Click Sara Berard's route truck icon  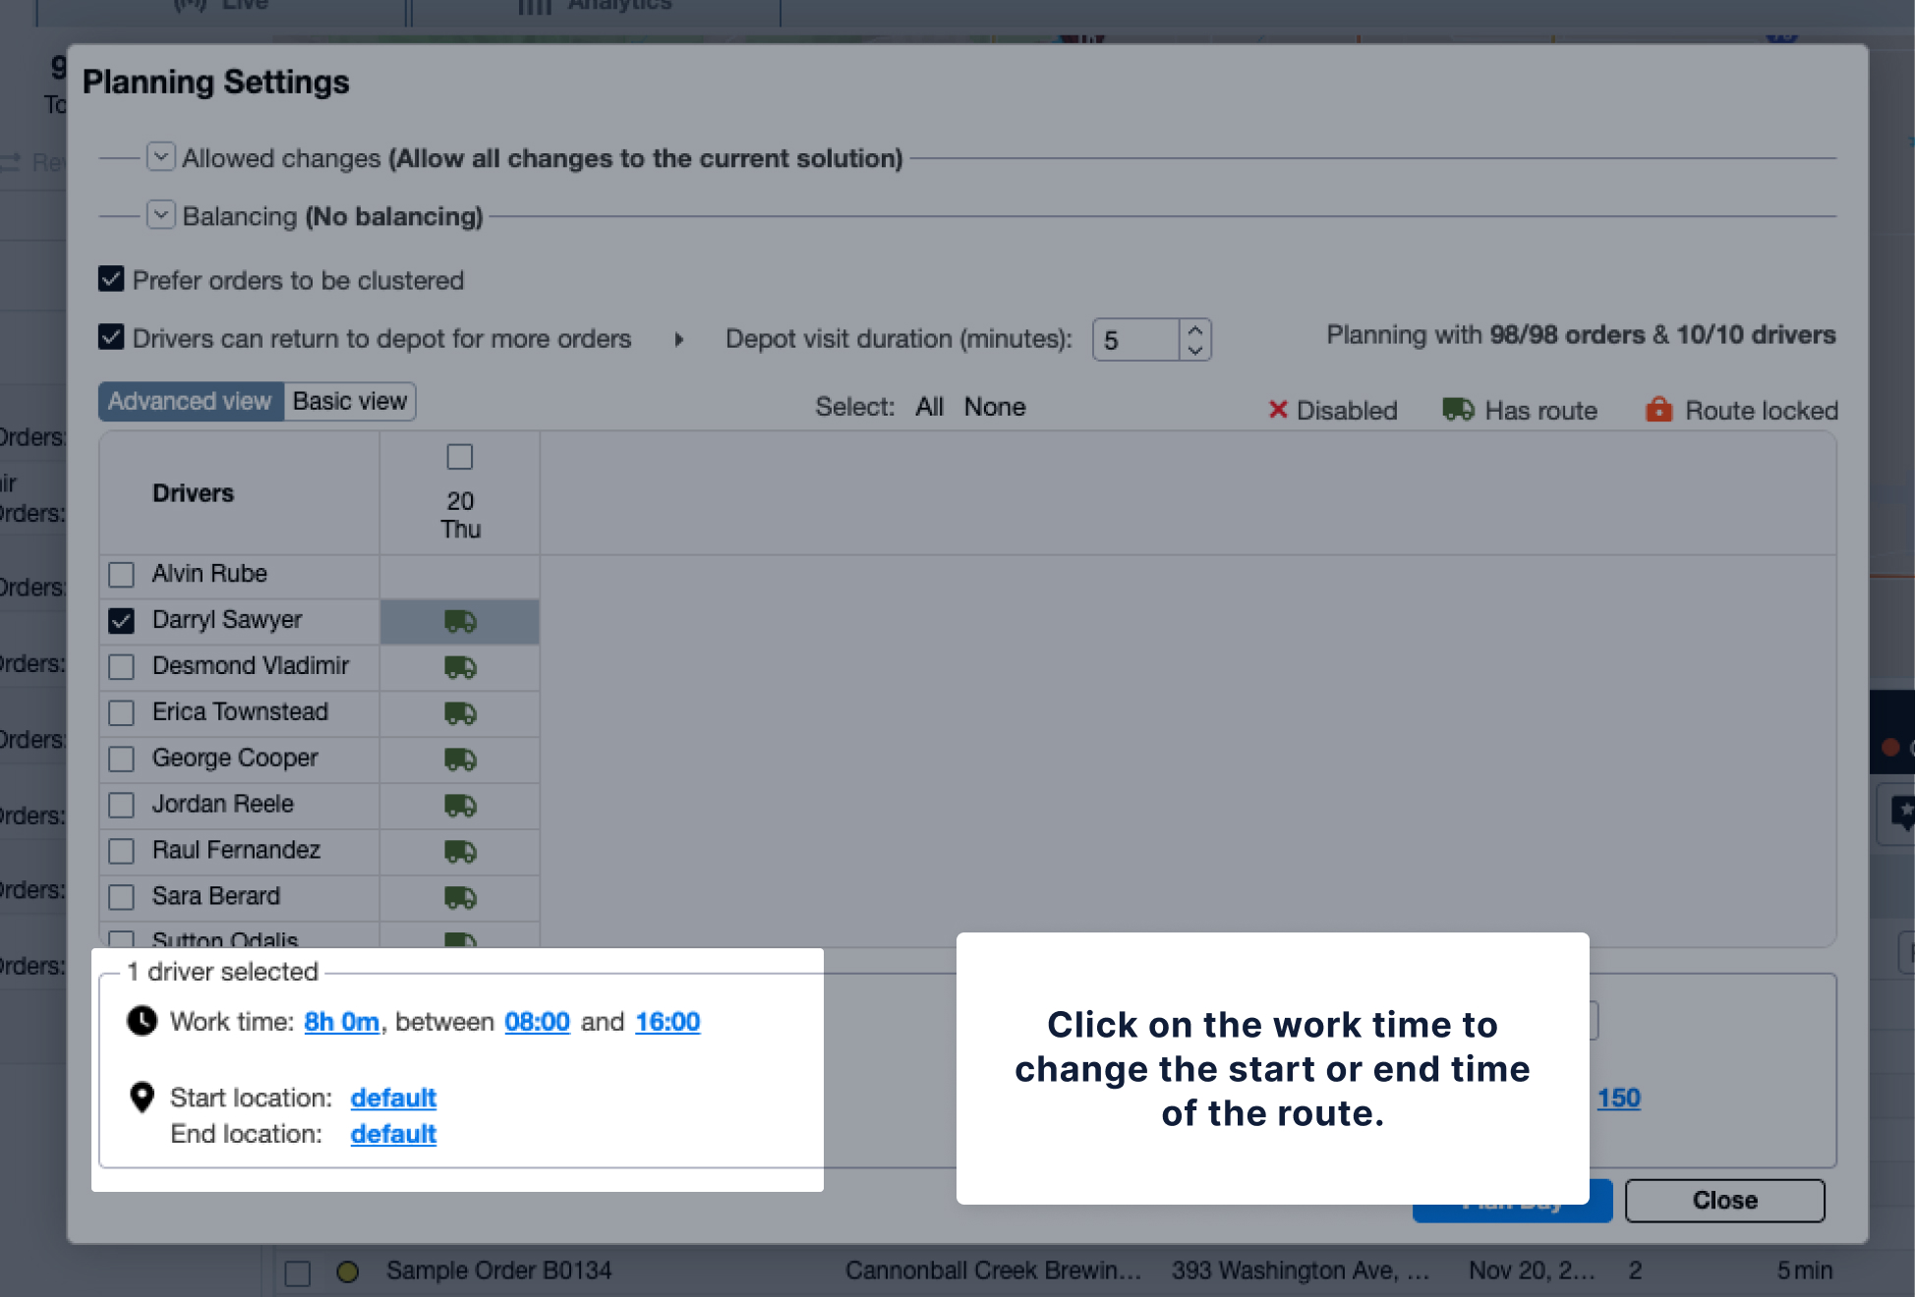(460, 898)
